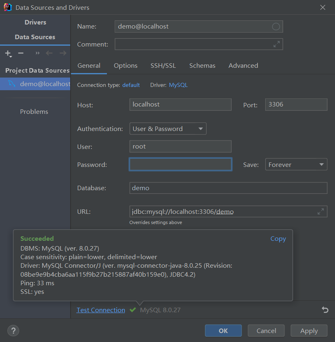Click into the Host field
This screenshot has width=335, height=342.
(x=180, y=104)
